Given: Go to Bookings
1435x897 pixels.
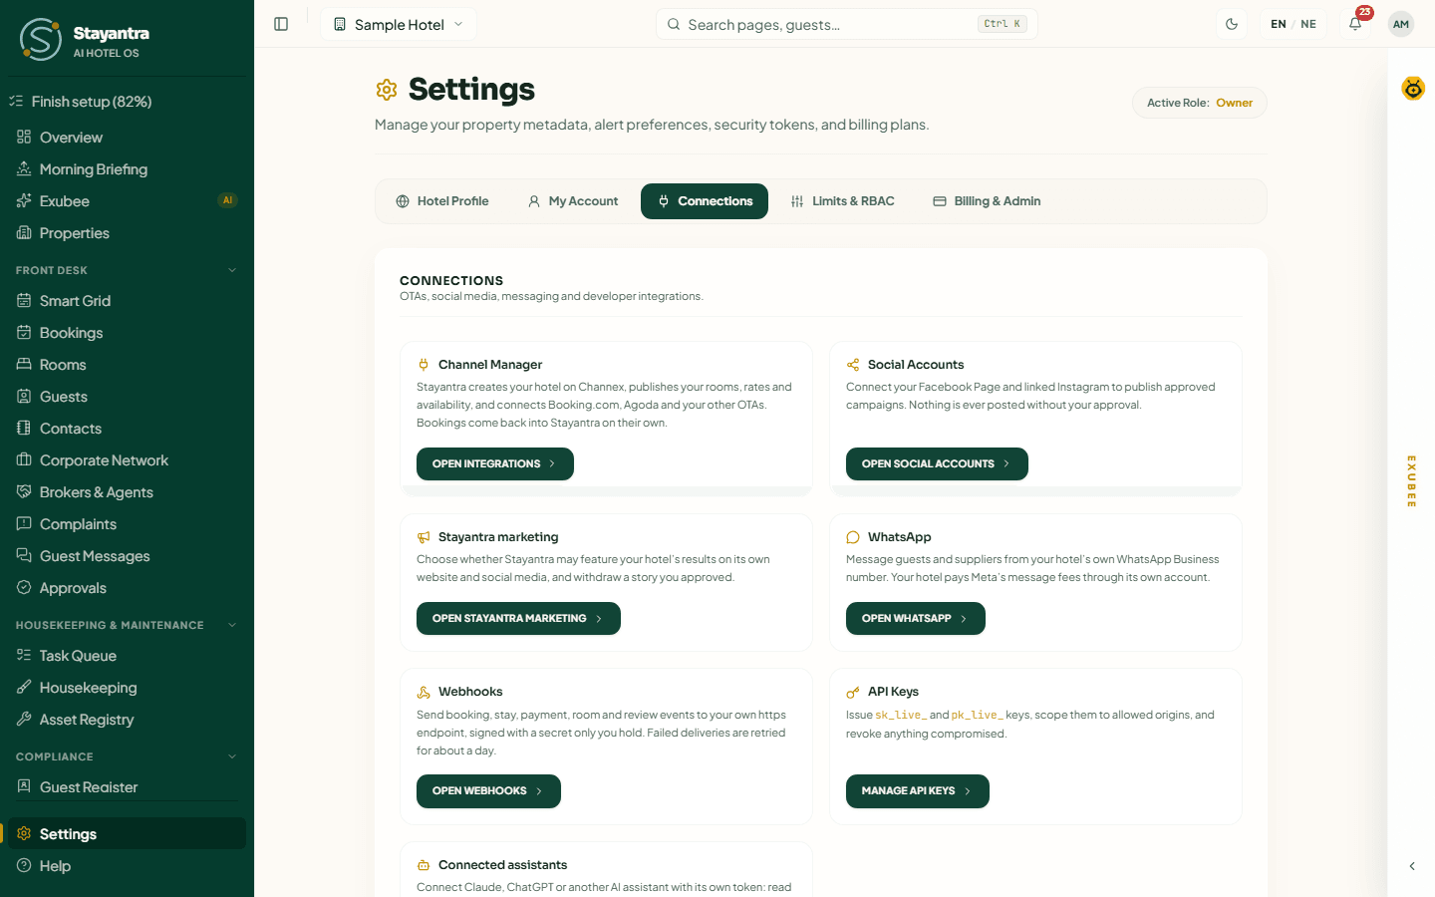Looking at the screenshot, I should tap(127, 333).
